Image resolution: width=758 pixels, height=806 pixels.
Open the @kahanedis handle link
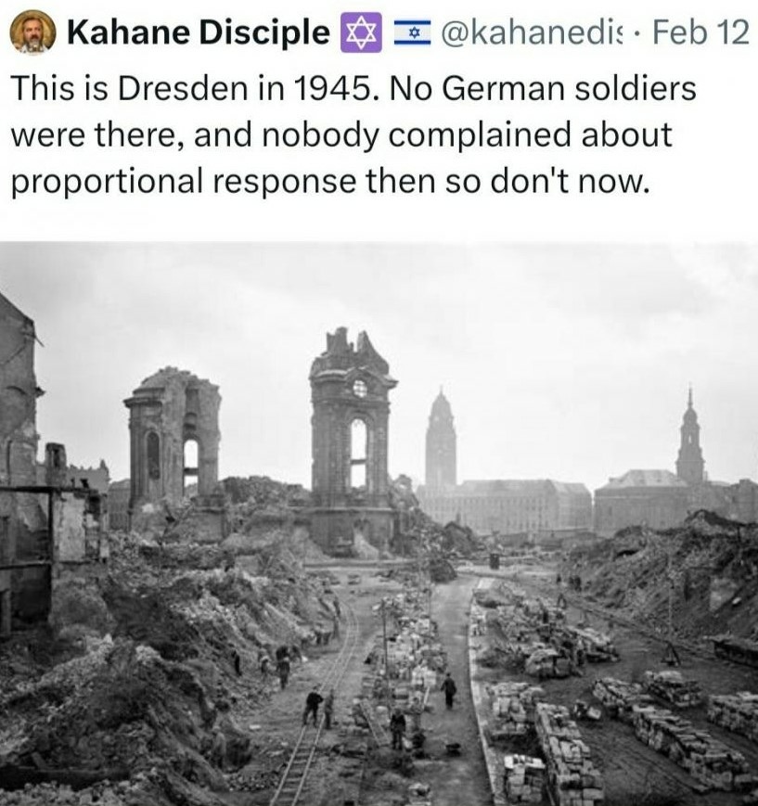pyautogui.click(x=531, y=32)
